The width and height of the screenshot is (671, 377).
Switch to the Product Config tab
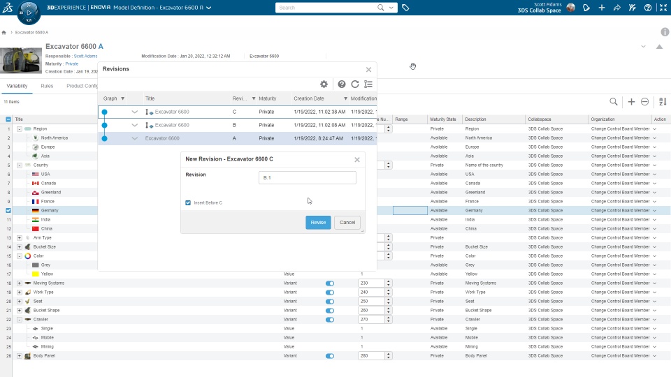[x=82, y=86]
